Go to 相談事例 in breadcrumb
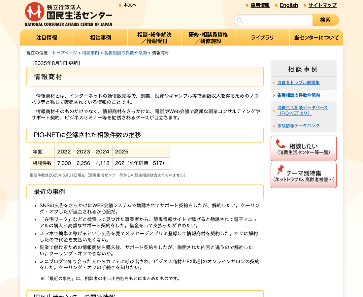The height and width of the screenshot is (297, 363). 90,53
